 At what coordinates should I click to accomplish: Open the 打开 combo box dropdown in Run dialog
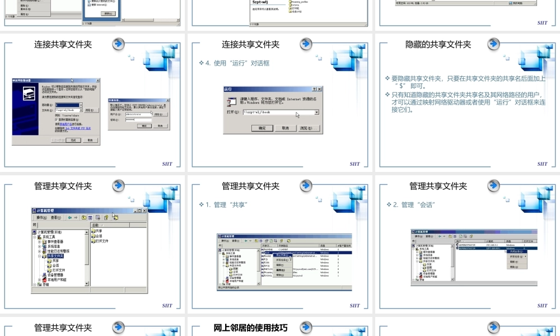(316, 112)
